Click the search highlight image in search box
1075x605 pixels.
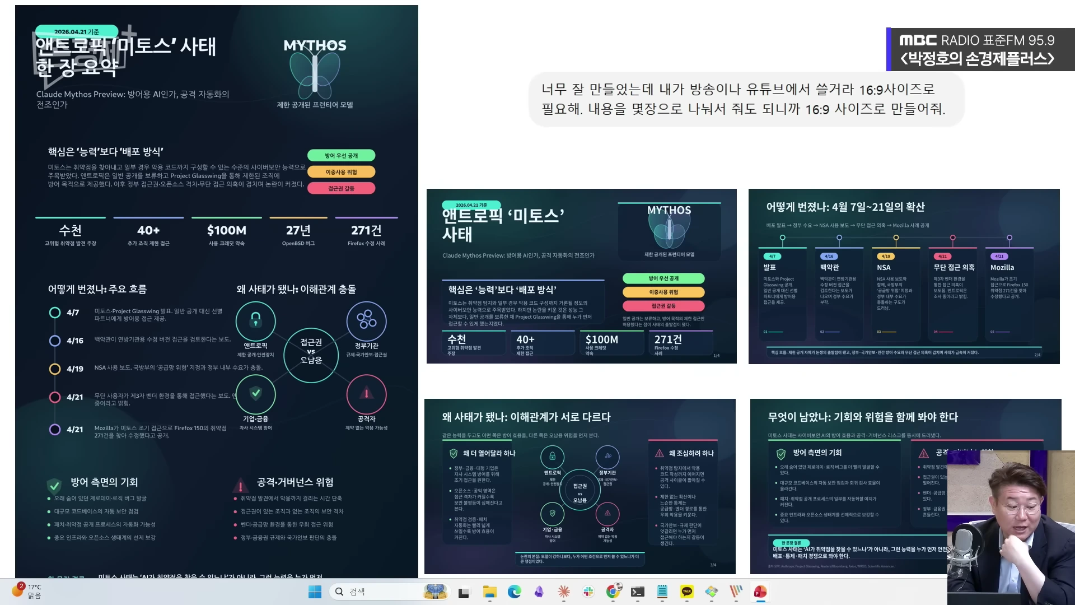[x=435, y=592]
